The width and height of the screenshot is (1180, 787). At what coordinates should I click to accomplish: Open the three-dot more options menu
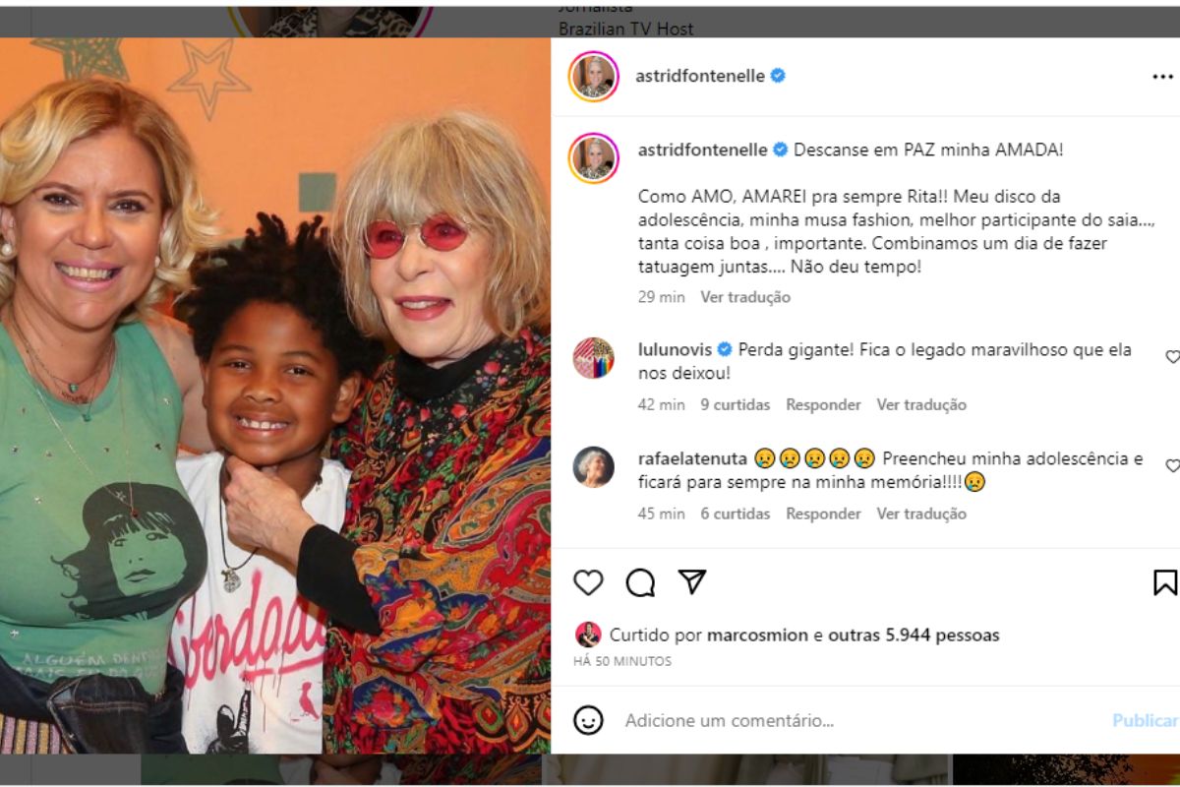(1163, 77)
